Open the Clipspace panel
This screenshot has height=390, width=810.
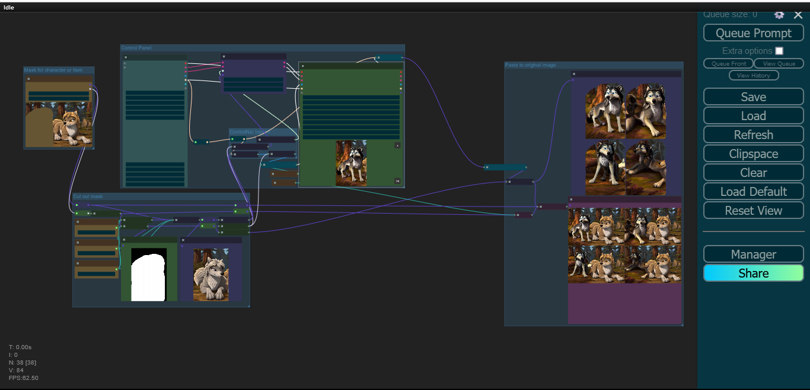(x=753, y=154)
